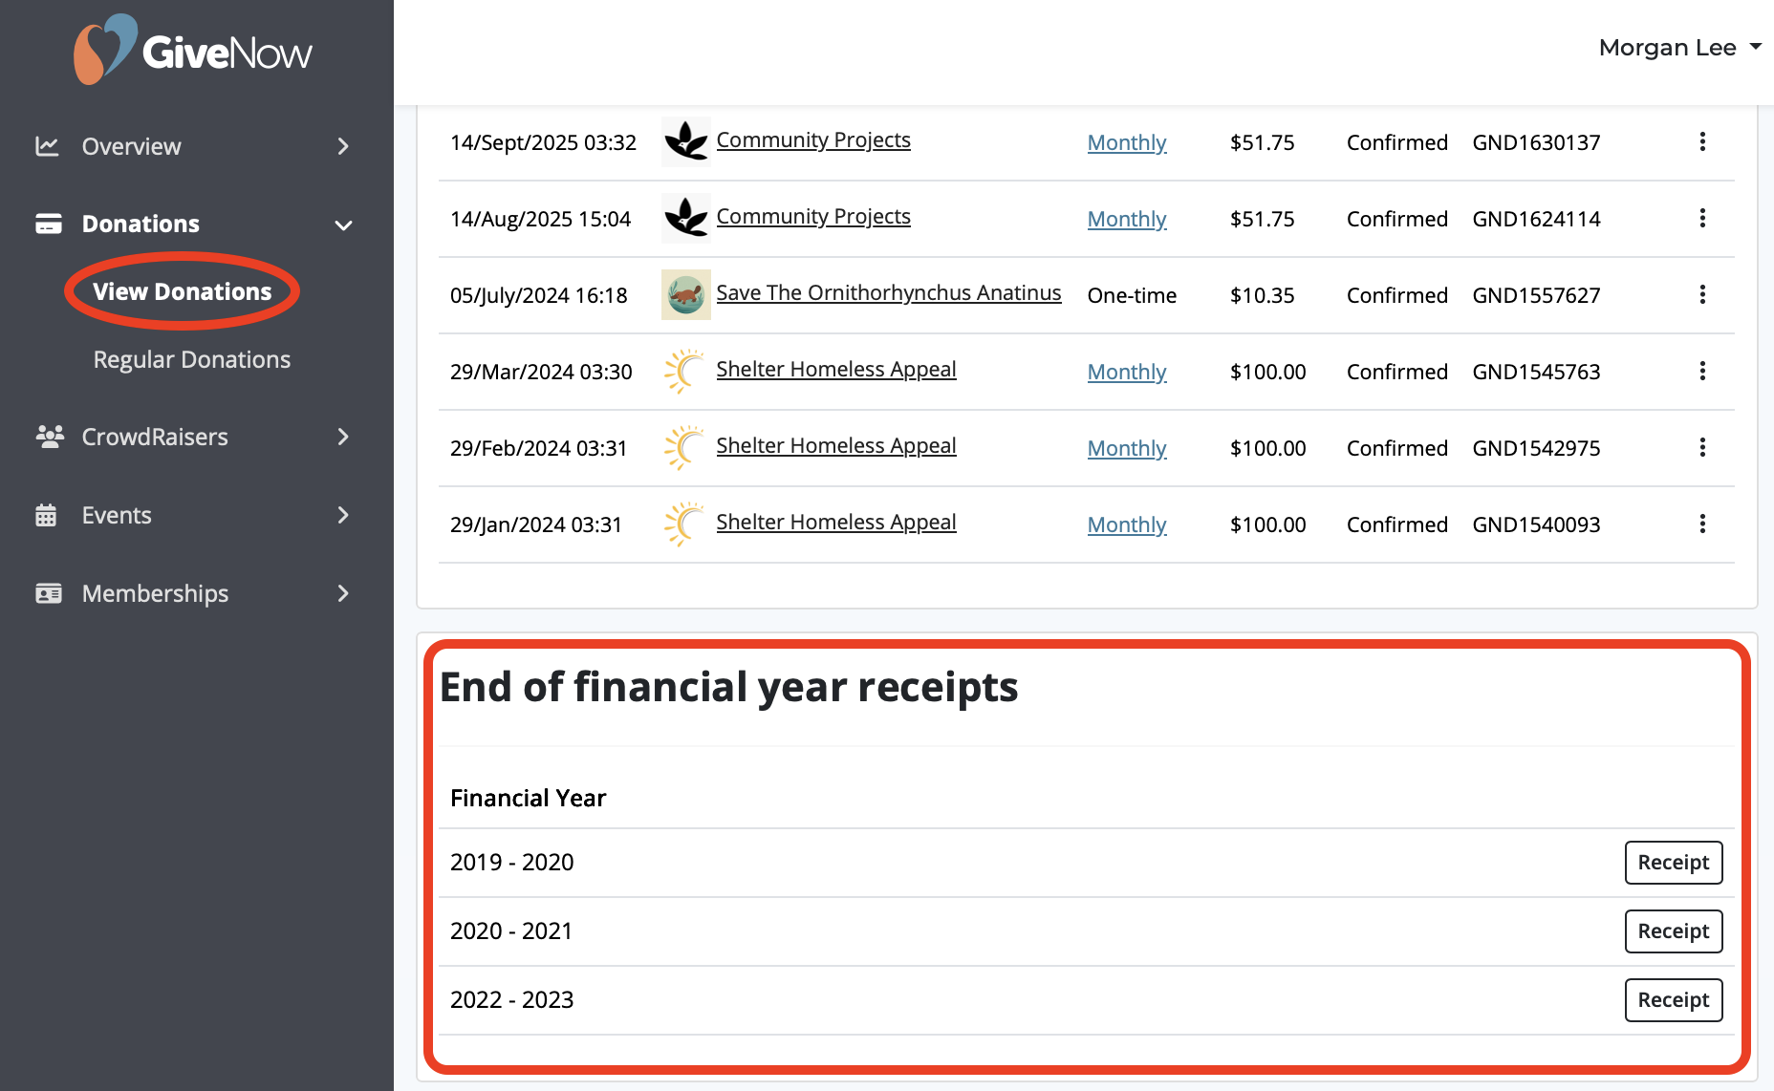Click Monthly link for donation GND1542975

[x=1127, y=448]
